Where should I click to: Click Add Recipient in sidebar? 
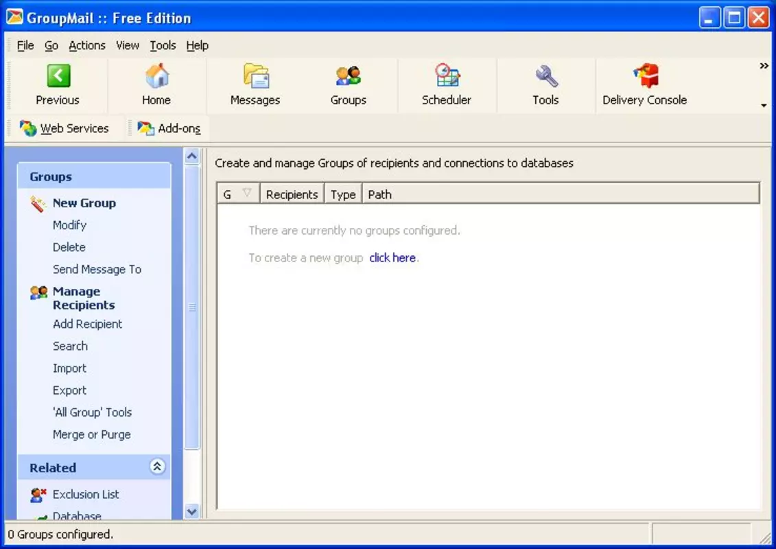click(x=88, y=324)
